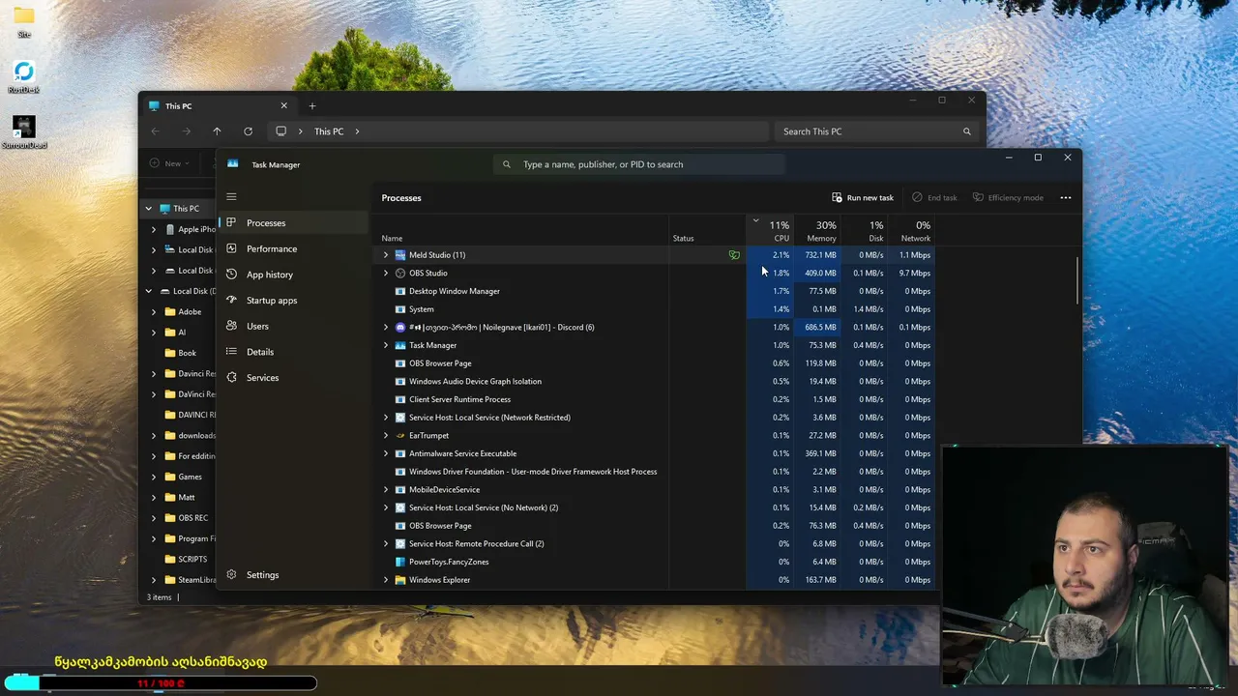Image resolution: width=1238 pixels, height=696 pixels.
Task: Focus the Task Manager search box
Action: [638, 164]
